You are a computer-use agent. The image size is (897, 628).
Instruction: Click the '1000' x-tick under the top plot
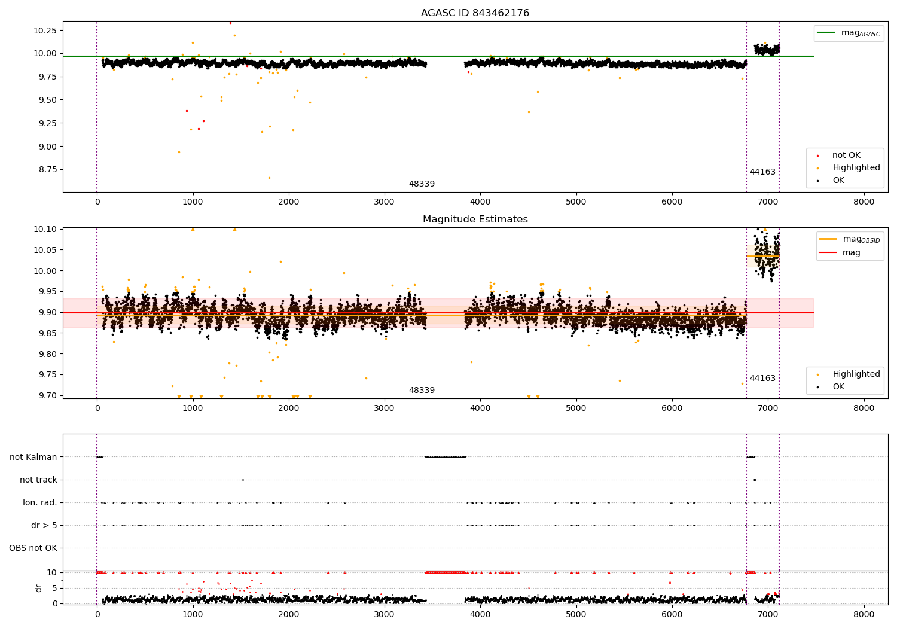pos(193,202)
